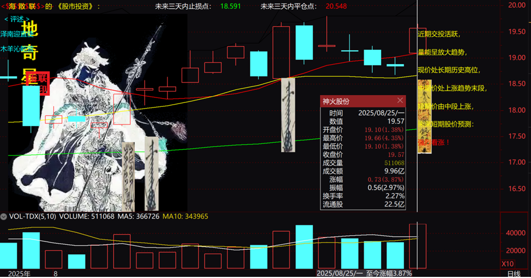Image resolution: width=531 pixels, height=278 pixels.
Task: Click the 19.50 price axis label
Action: coord(517,32)
